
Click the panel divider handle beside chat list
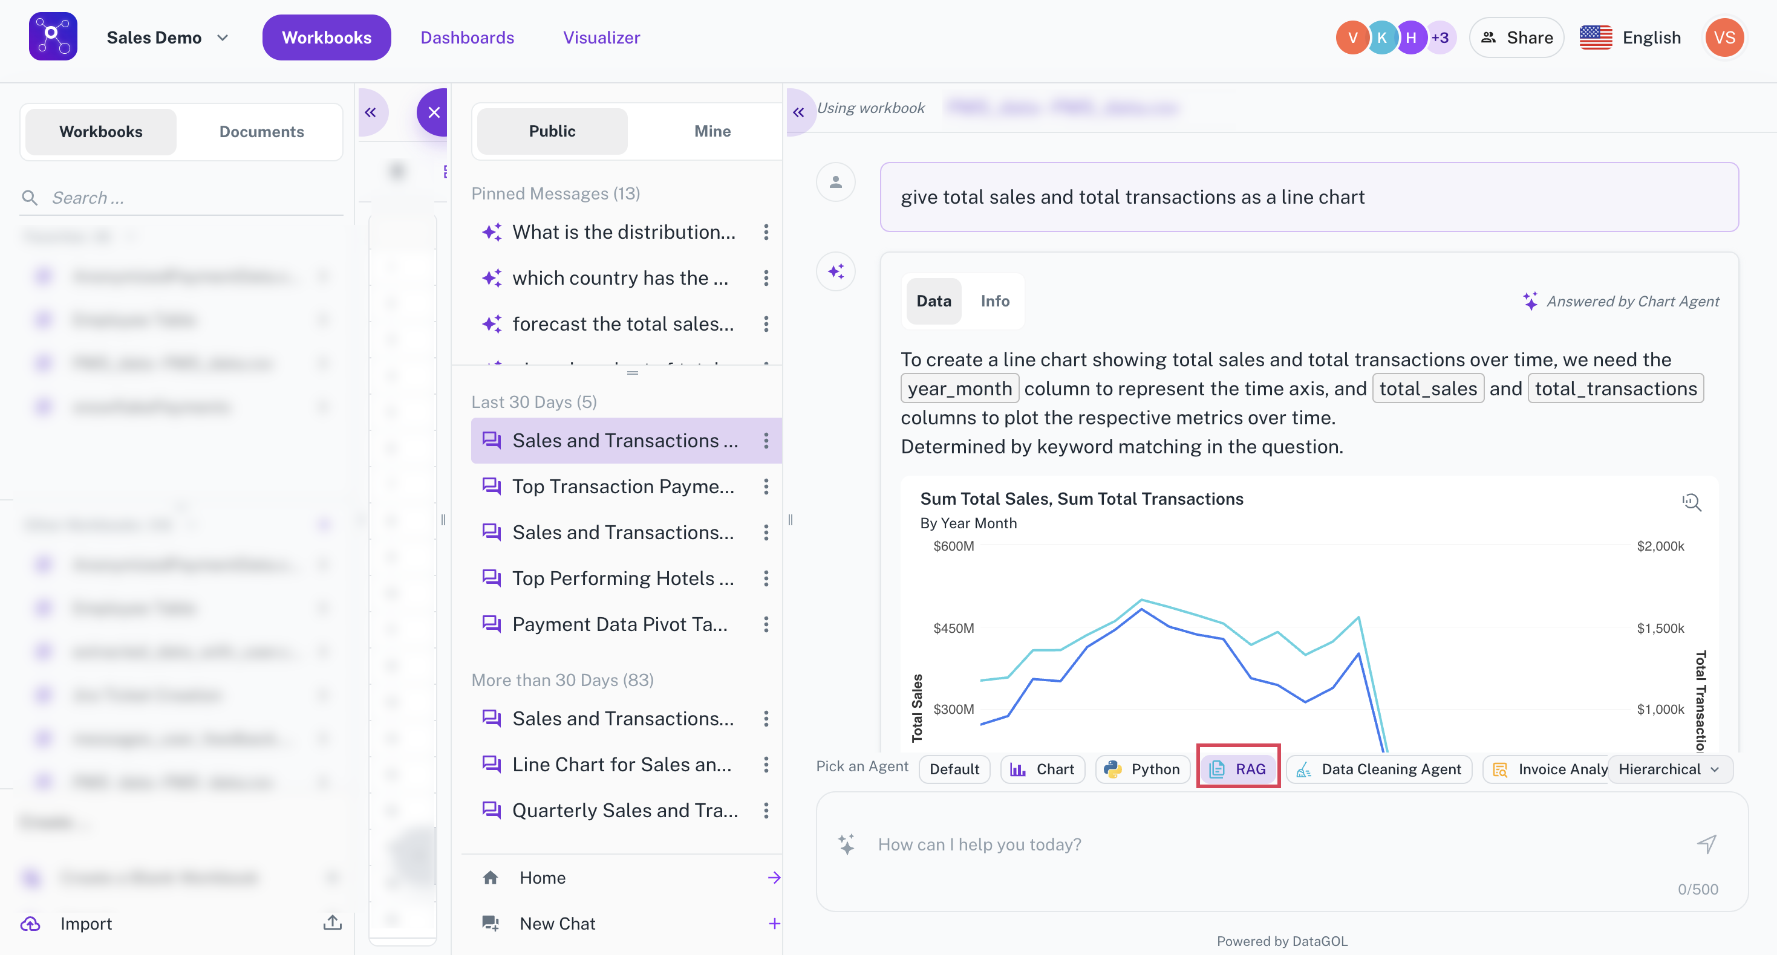(791, 520)
